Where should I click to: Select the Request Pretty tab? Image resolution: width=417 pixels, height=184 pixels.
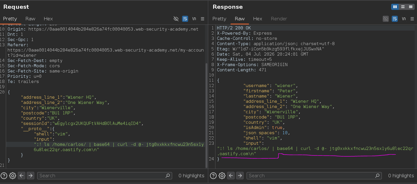[10, 19]
